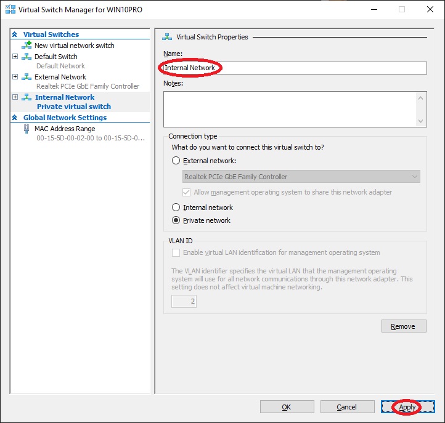
Task: Click the External Network switch icon
Action: (27, 77)
